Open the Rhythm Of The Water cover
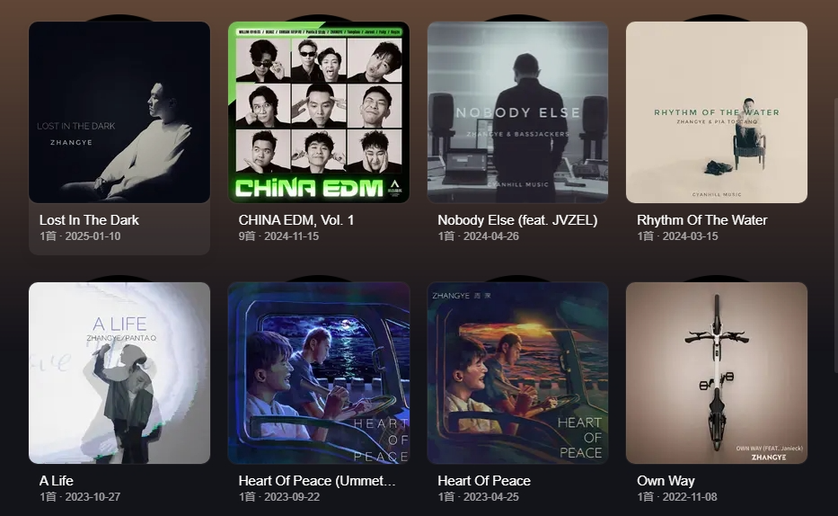This screenshot has height=516, width=838. click(x=717, y=112)
